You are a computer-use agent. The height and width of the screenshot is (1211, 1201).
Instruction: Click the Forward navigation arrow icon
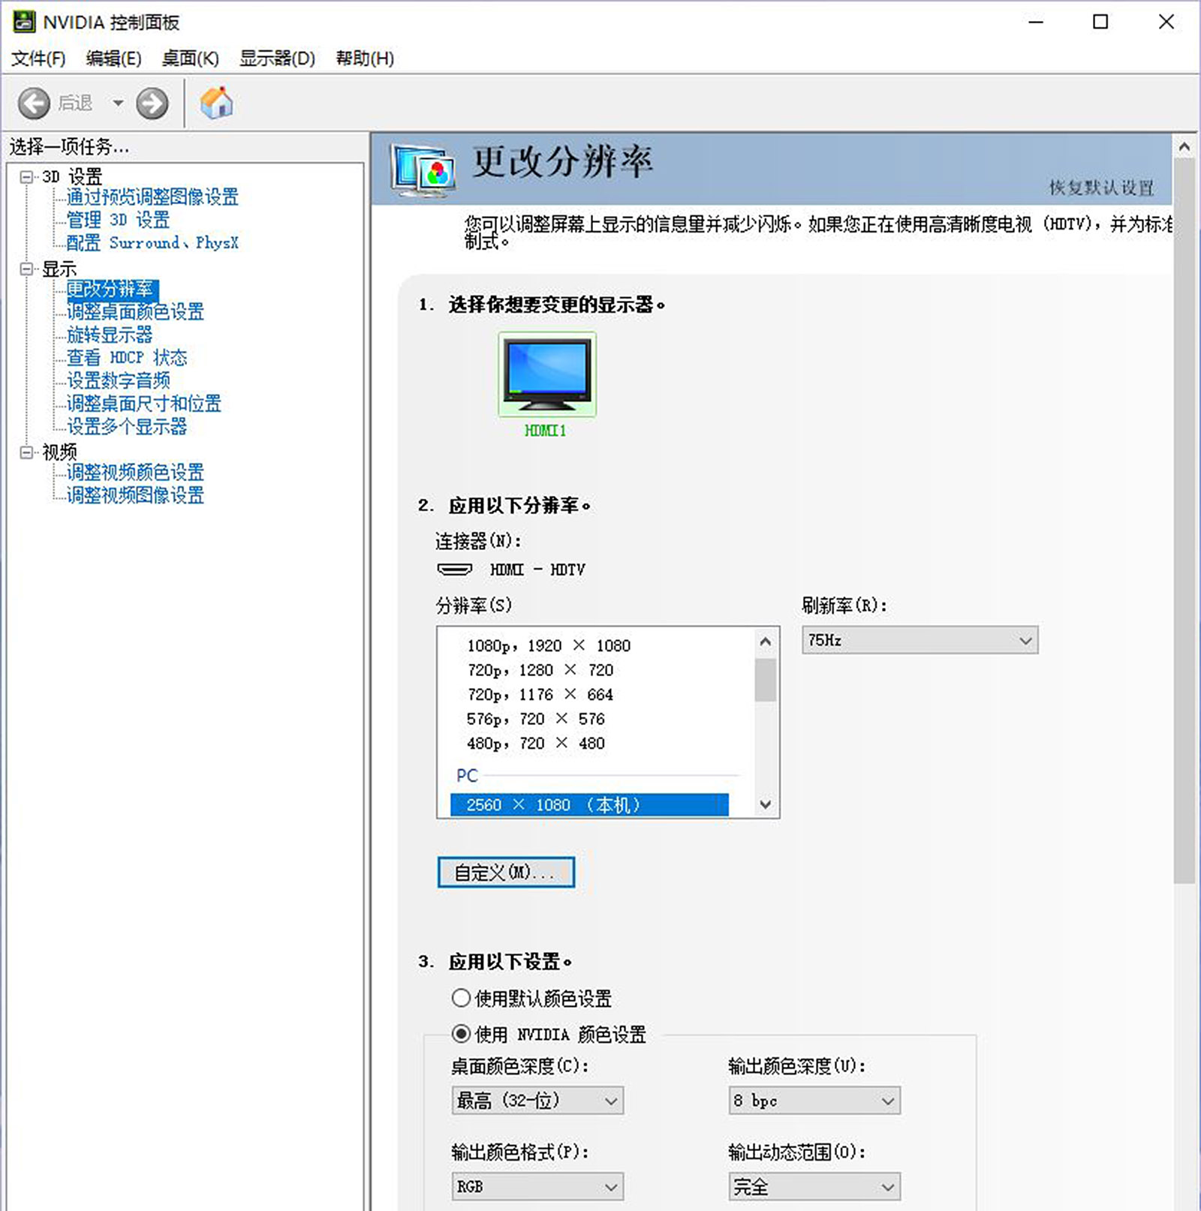pos(152,103)
